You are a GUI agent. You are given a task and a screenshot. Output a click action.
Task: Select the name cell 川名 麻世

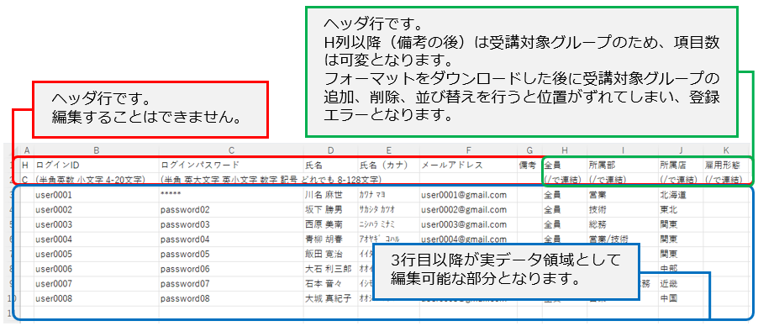(x=330, y=195)
